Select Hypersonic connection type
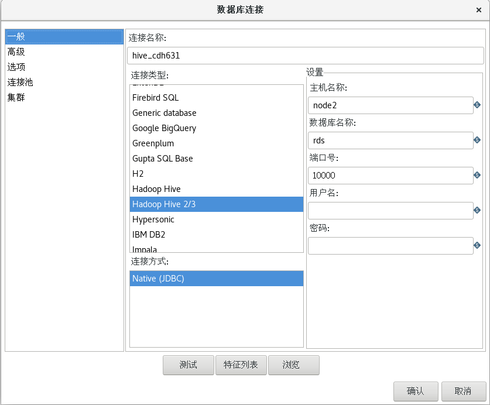The image size is (490, 405). click(x=217, y=219)
